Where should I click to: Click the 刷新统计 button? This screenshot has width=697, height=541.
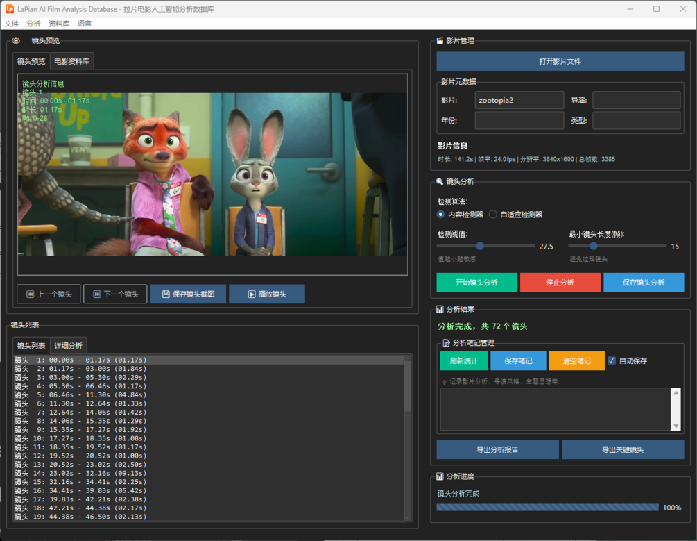(464, 360)
